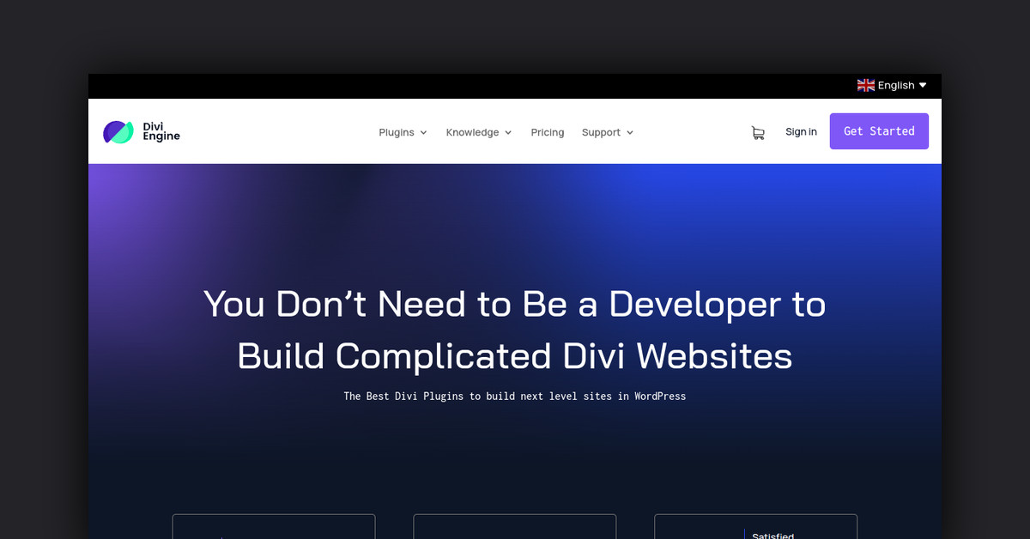
Task: Click the leftmost statistics card
Action: (273, 525)
